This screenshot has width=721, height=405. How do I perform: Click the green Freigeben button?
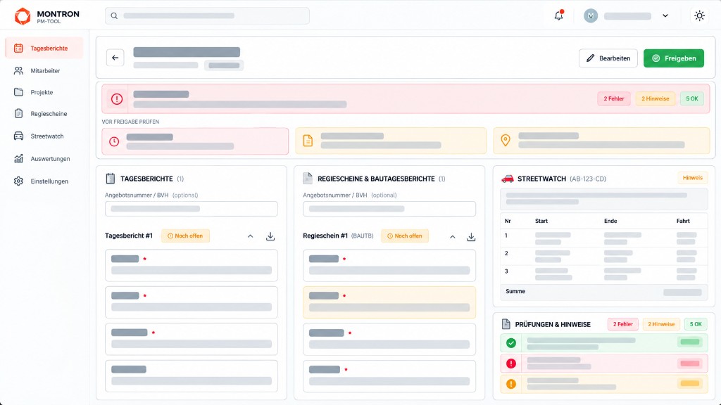coord(674,58)
